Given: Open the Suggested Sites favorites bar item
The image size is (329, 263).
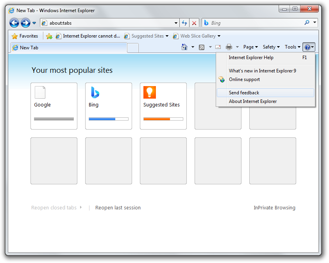Looking at the screenshot, I should pyautogui.click(x=146, y=36).
